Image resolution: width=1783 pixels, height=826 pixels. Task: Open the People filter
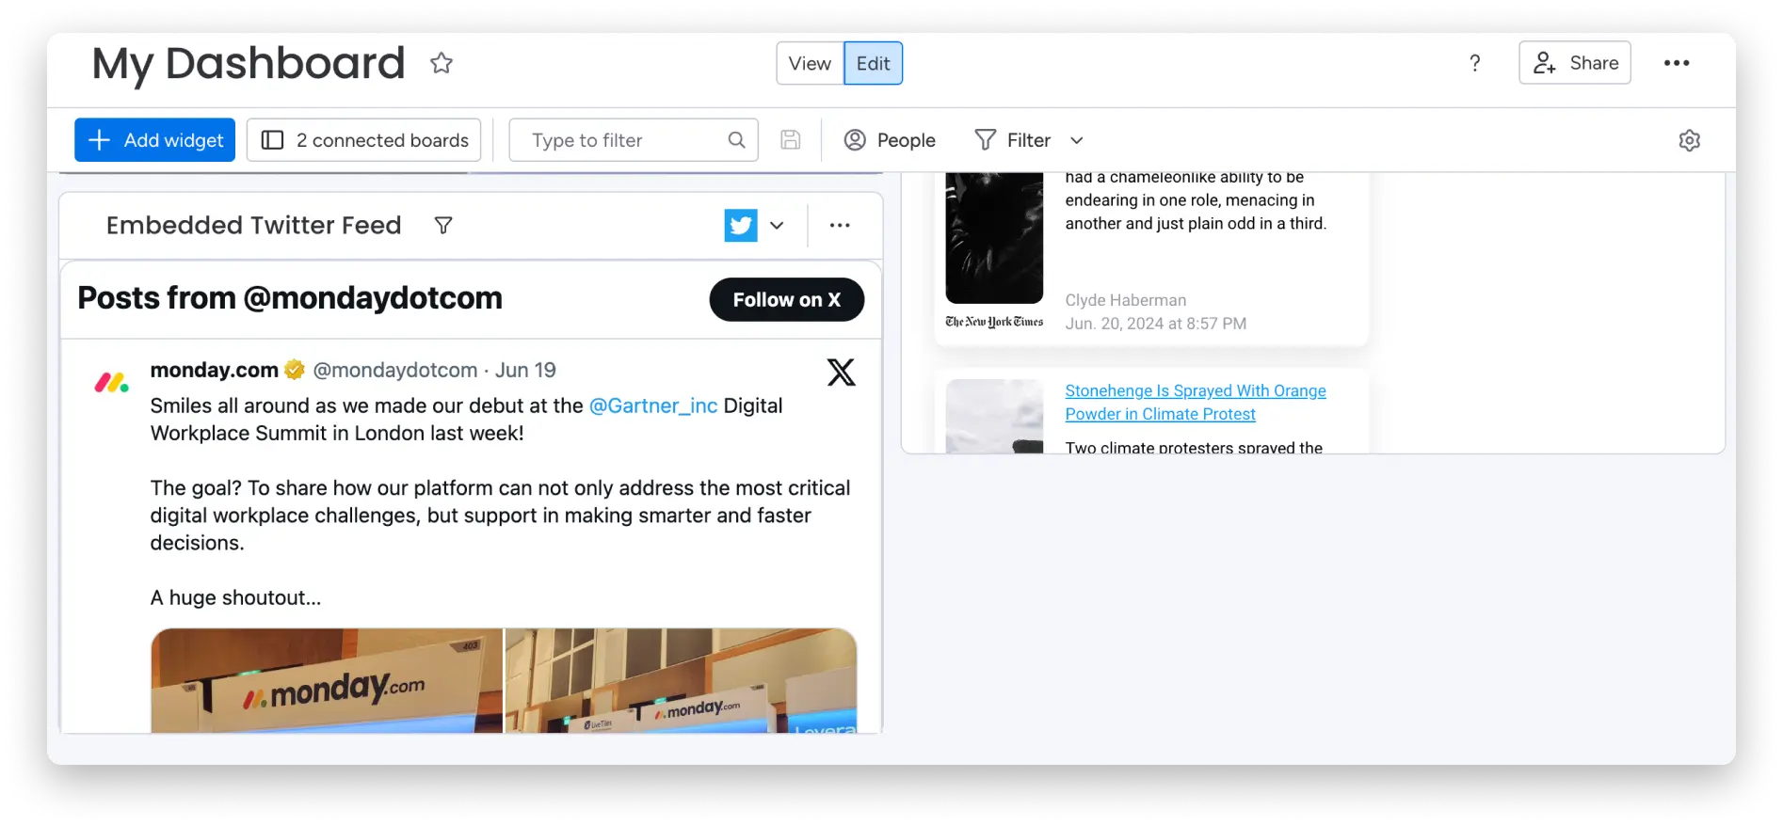(890, 140)
